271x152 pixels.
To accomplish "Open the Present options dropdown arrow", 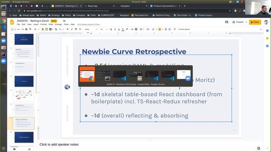I will [246, 22].
